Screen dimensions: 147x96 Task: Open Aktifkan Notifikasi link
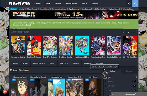[x=100, y=9]
